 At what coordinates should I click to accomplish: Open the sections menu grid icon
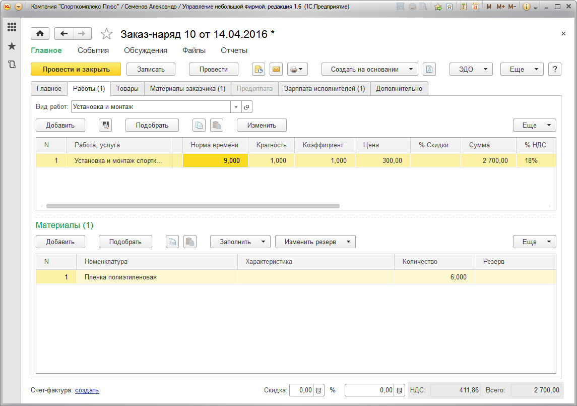click(x=12, y=27)
